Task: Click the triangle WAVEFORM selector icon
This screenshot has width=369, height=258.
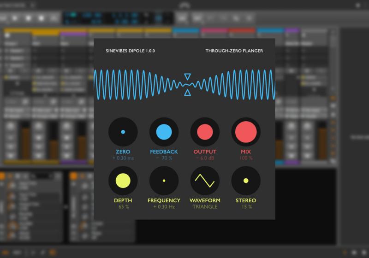Action: [205, 181]
